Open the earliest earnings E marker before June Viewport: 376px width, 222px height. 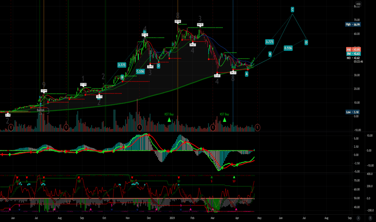tap(11, 128)
